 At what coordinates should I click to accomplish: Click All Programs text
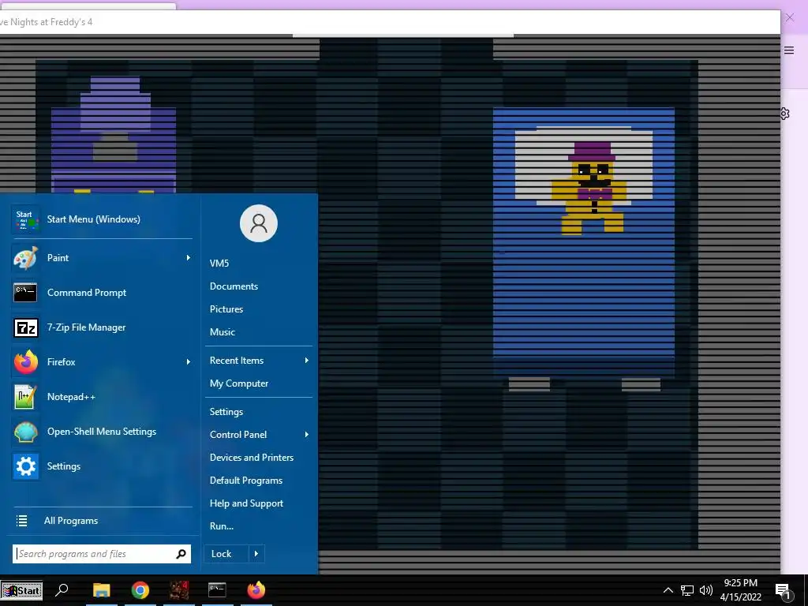click(71, 521)
